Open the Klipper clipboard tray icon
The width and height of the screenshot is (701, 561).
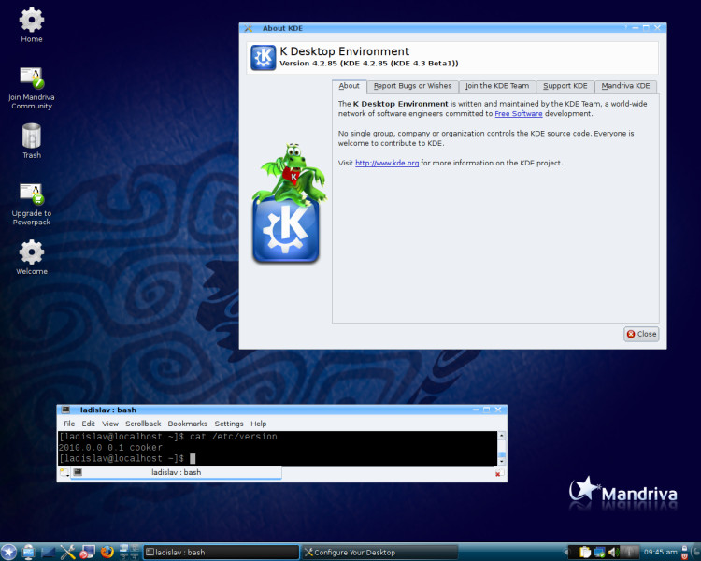pos(585,552)
